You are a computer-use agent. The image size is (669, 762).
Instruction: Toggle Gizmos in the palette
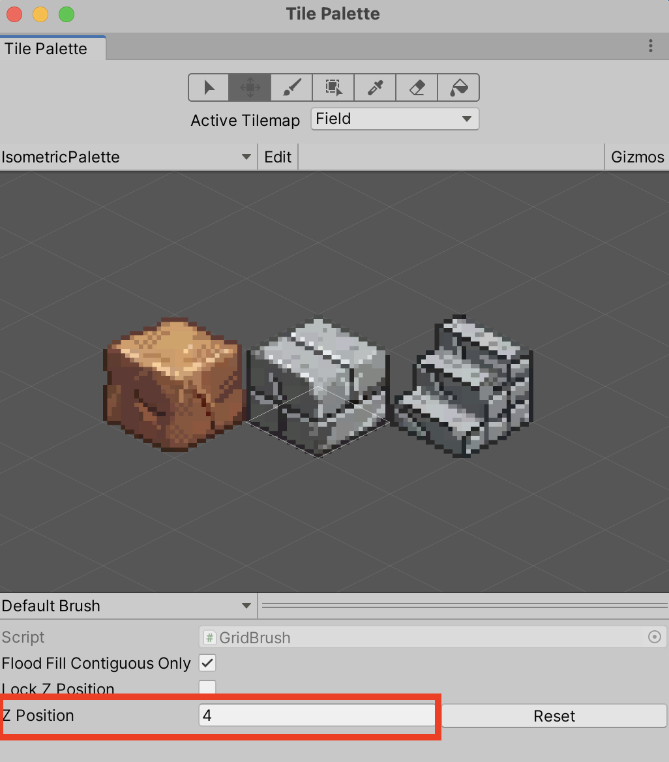[637, 157]
